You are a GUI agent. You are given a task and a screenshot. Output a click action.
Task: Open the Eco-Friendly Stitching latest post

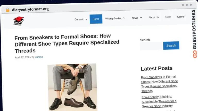point(159,101)
